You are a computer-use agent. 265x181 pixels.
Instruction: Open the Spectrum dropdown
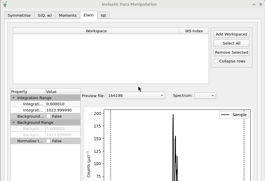tap(205, 96)
